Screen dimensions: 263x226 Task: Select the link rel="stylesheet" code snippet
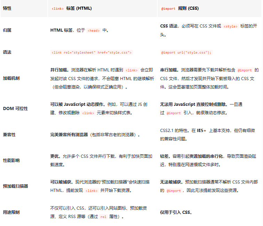click(x=91, y=53)
